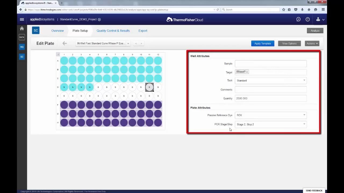Go to next plate arrow
The width and height of the screenshot is (344, 193).
pyautogui.click(x=141, y=43)
